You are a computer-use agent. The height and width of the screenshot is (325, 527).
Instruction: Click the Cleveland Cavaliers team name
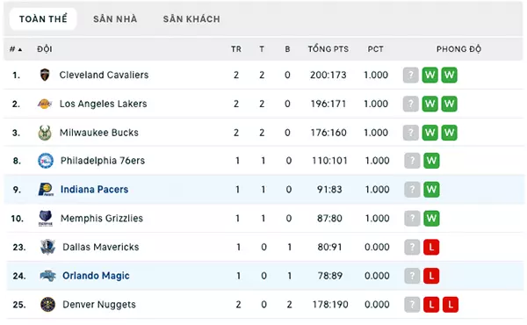pyautogui.click(x=104, y=75)
